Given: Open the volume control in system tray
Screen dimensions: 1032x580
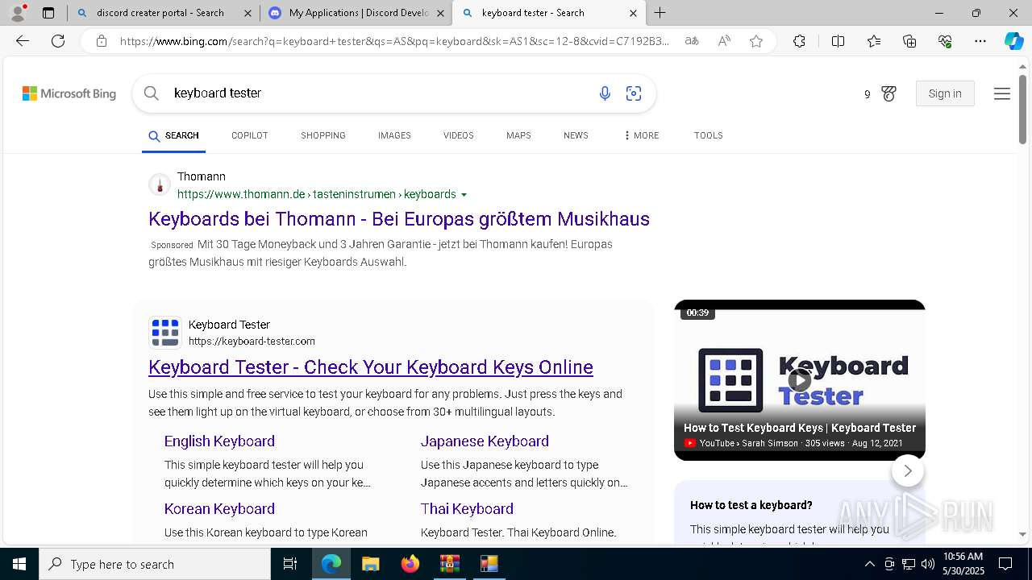Looking at the screenshot, I should [x=927, y=564].
